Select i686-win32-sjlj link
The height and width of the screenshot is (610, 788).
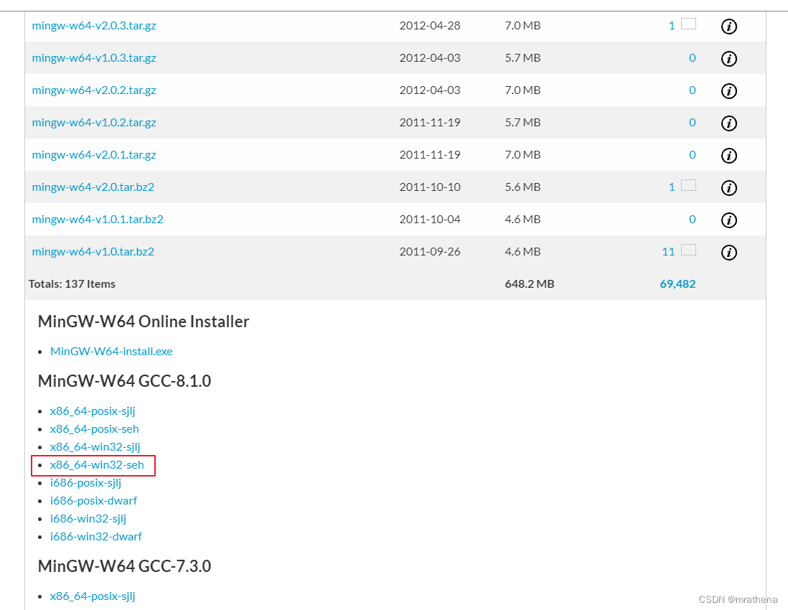click(88, 519)
